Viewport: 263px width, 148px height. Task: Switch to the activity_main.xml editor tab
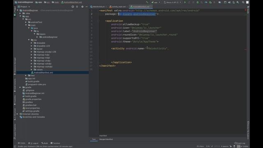118,7
